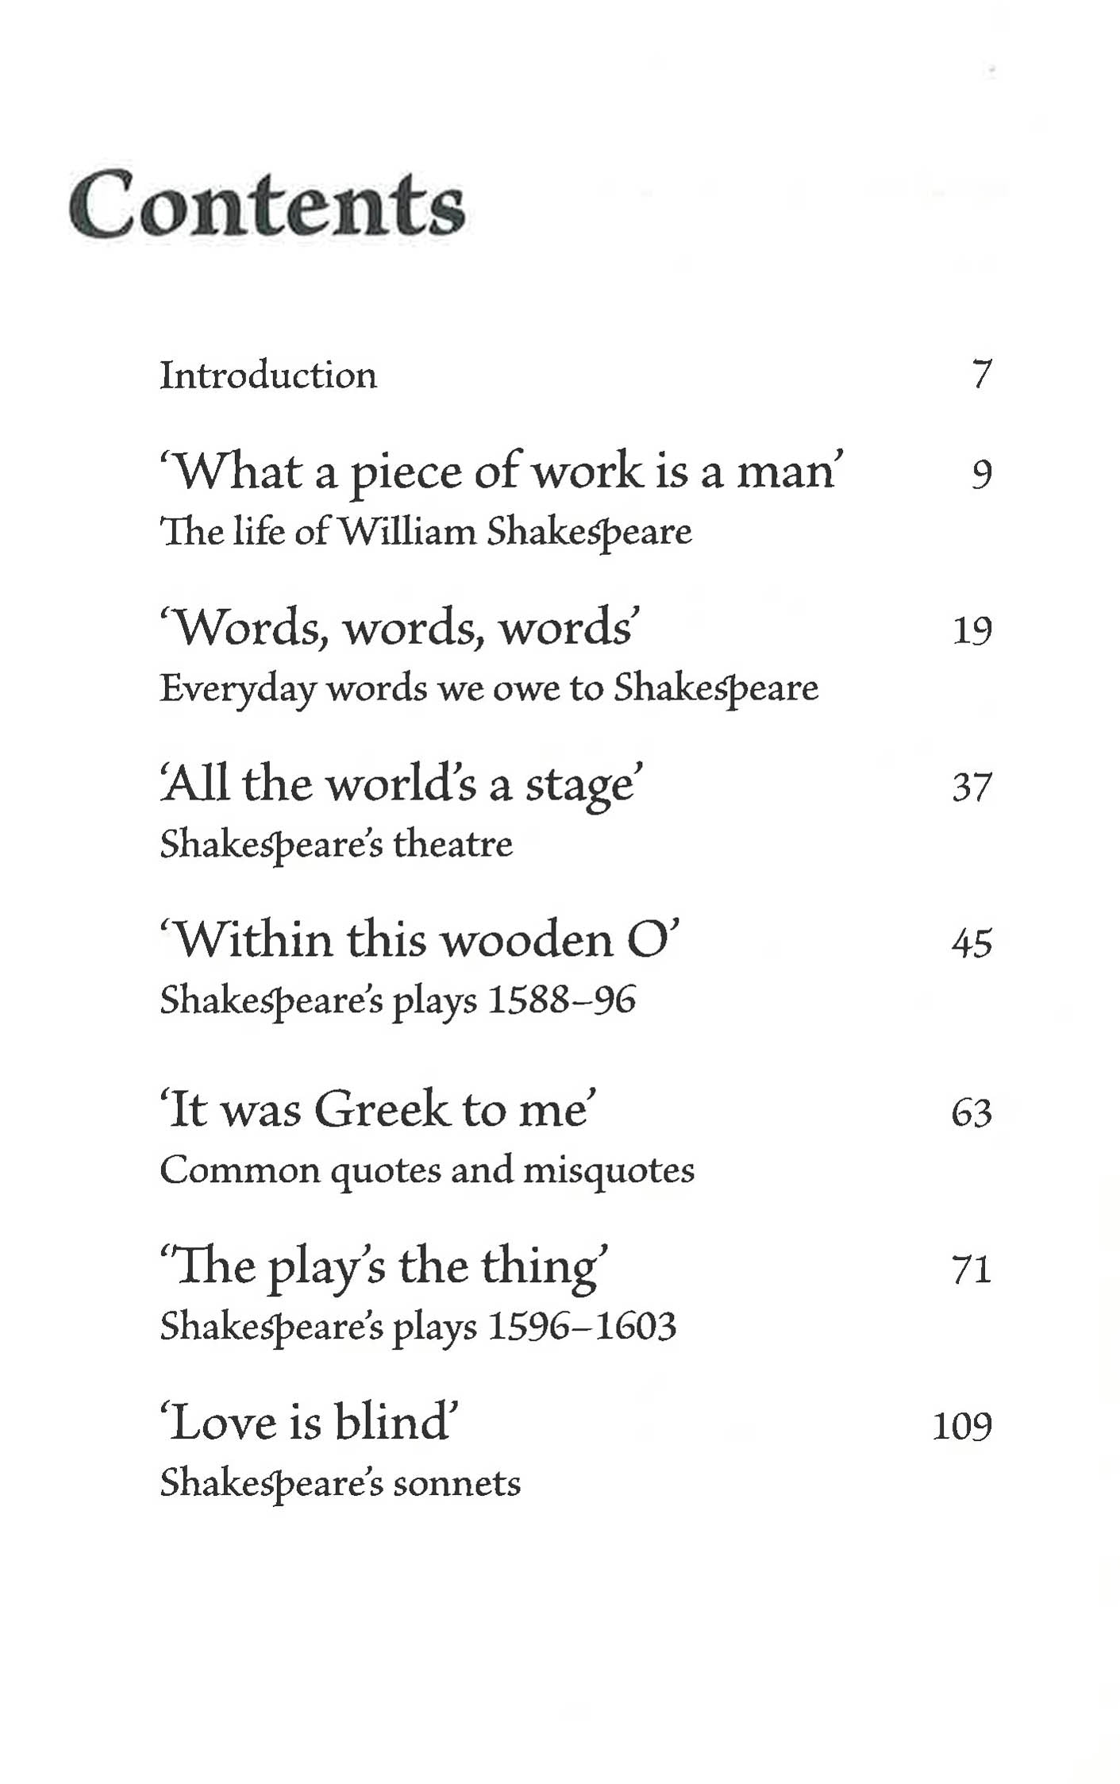The image size is (1120, 1784).
Task: Click page number 37
Action: click(972, 788)
